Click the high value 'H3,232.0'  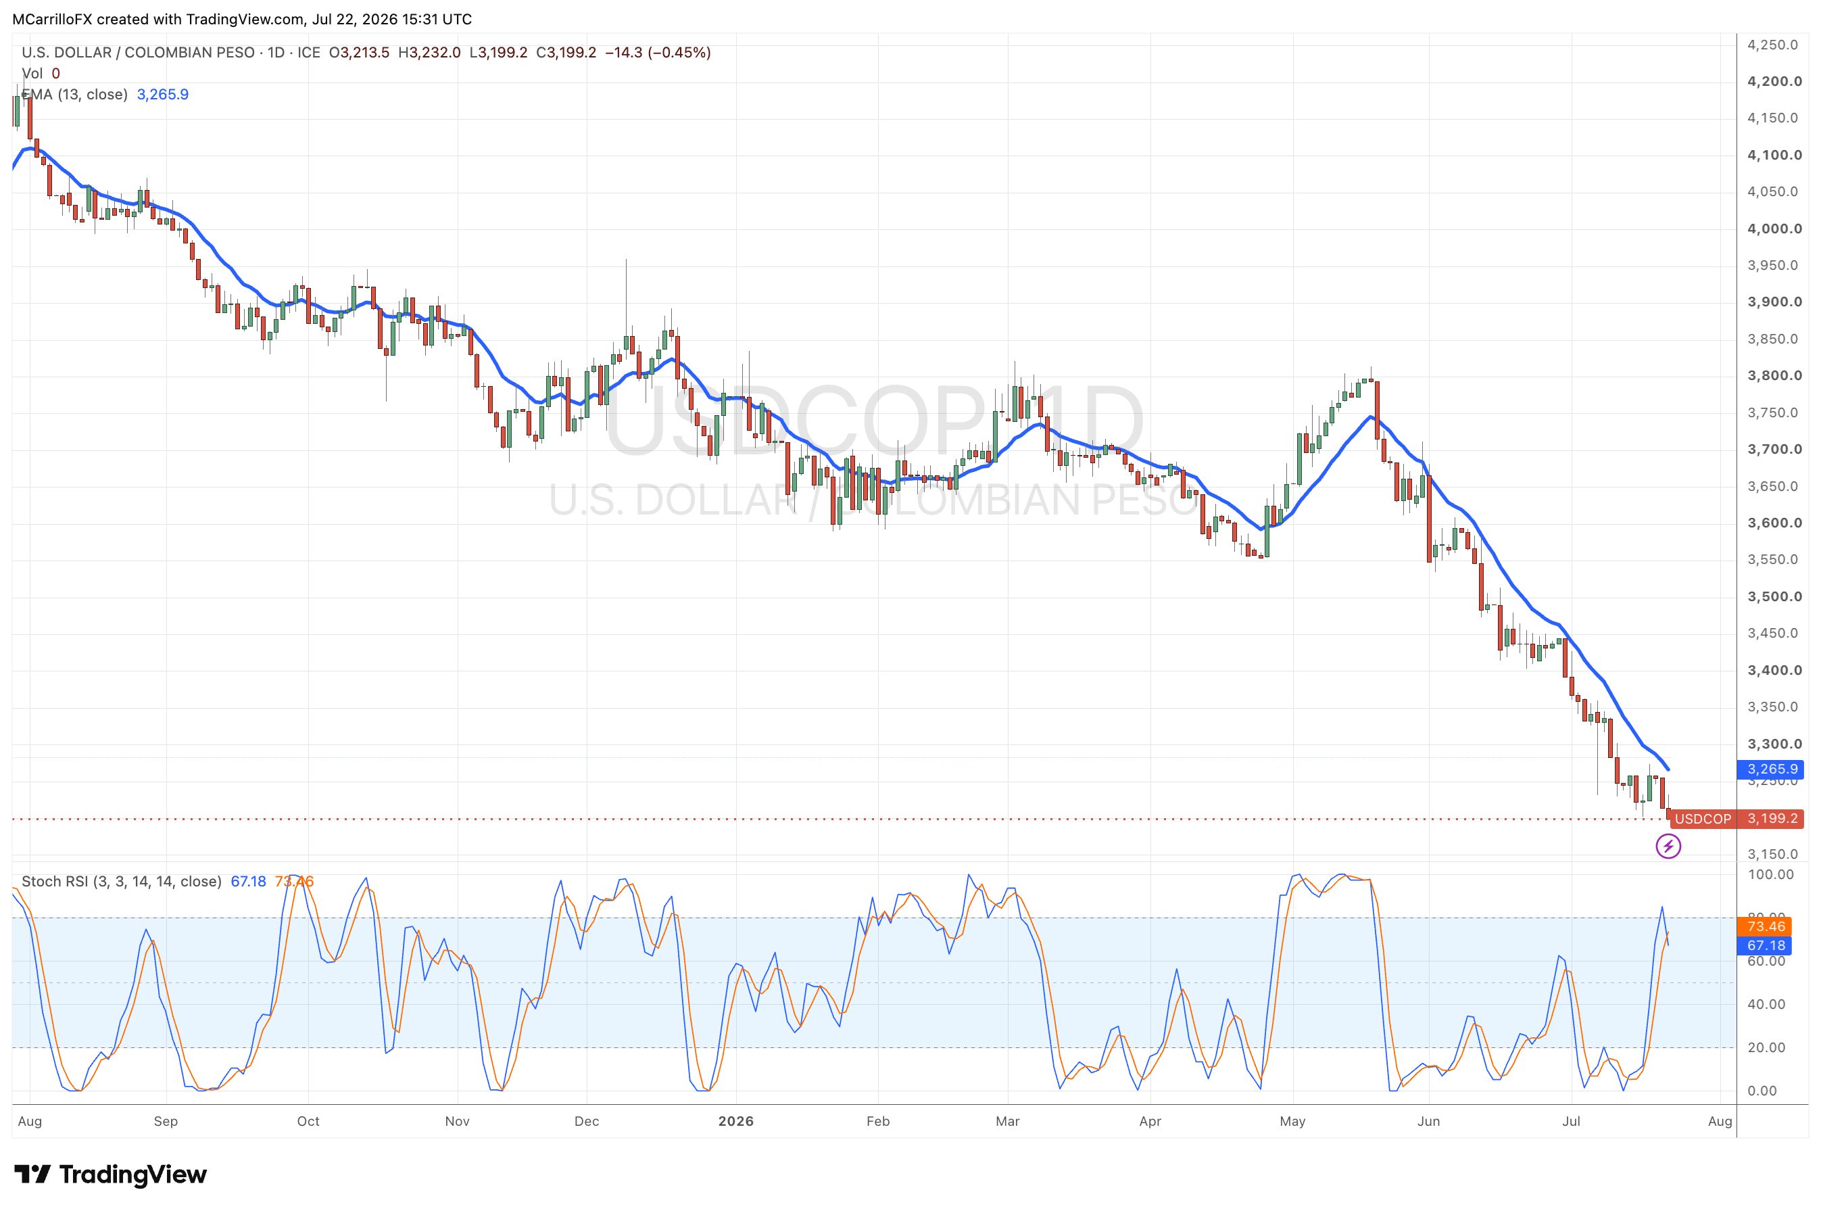click(429, 53)
